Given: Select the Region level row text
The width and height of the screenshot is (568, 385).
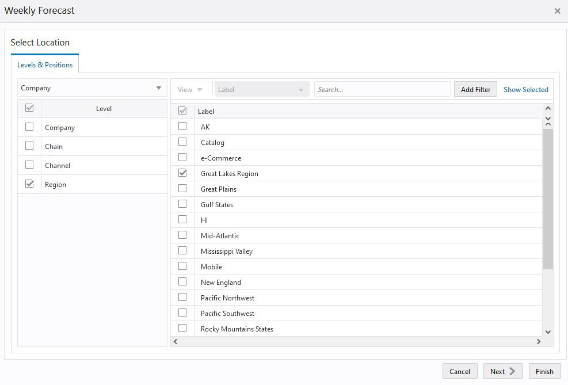Looking at the screenshot, I should [x=55, y=185].
